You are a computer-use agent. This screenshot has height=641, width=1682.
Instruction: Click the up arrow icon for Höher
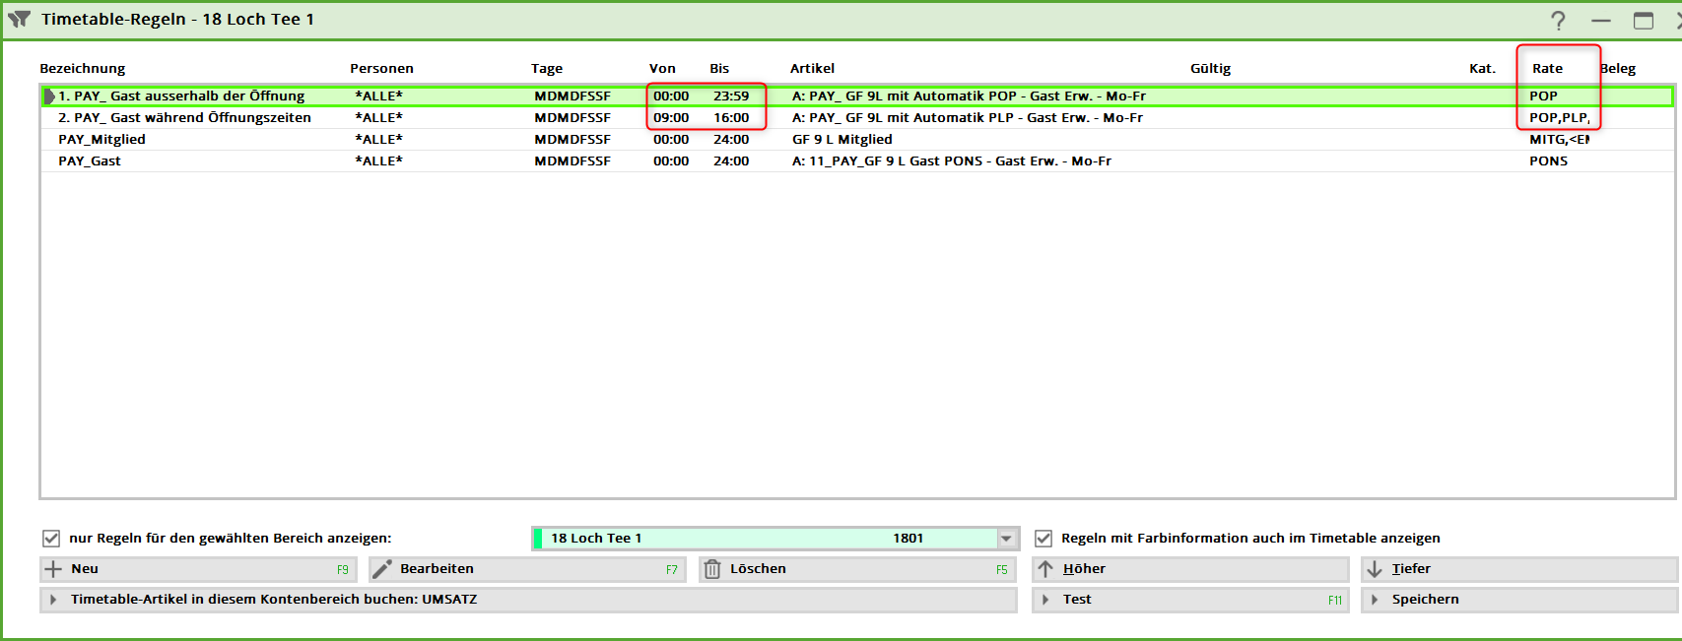click(1045, 569)
